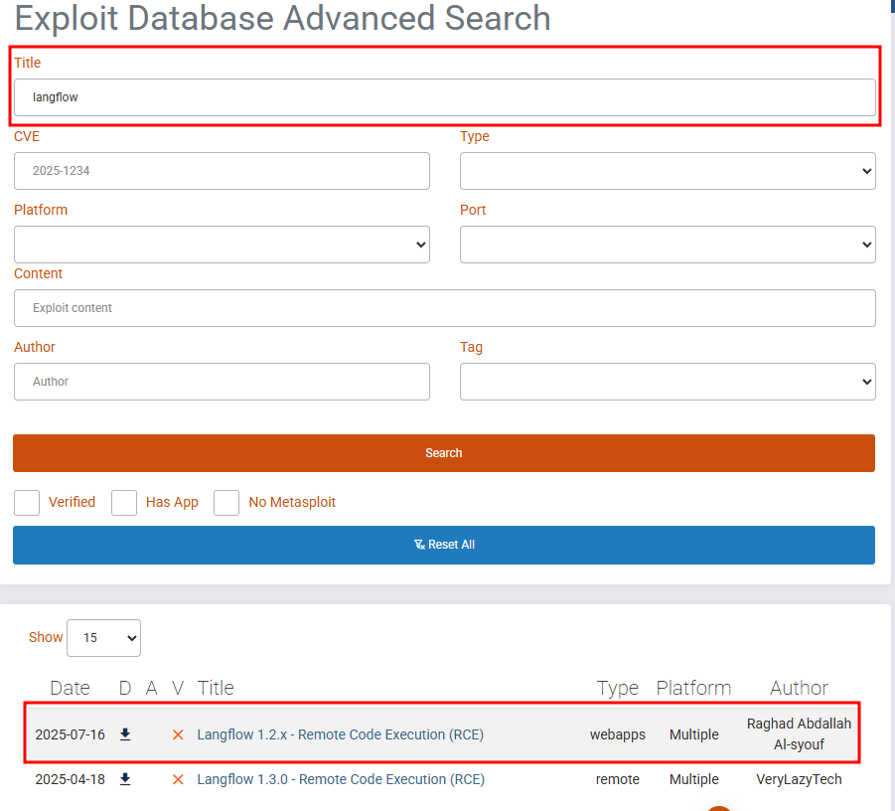Open Langflow 1.2.x Remote Code Execution link
895x811 pixels.
(341, 734)
